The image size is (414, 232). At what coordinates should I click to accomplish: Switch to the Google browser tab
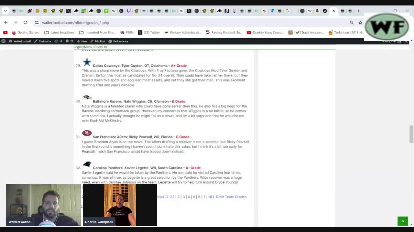[287, 11]
